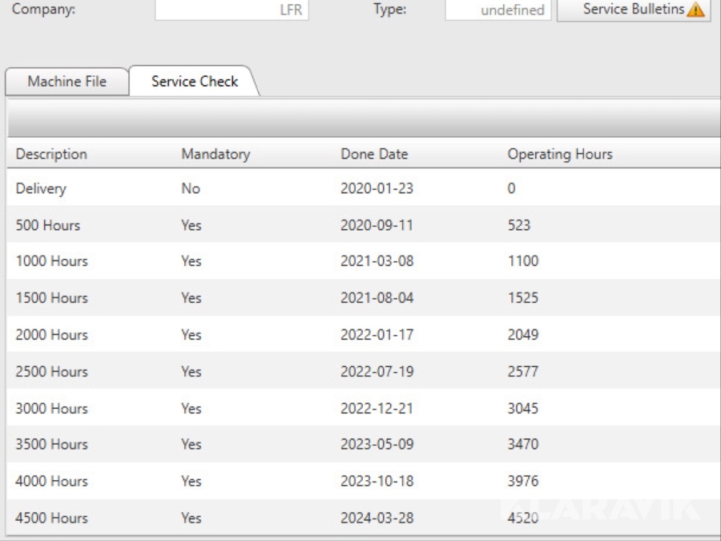Click the Mandatory Yes in the 4500 Hours row

(191, 518)
